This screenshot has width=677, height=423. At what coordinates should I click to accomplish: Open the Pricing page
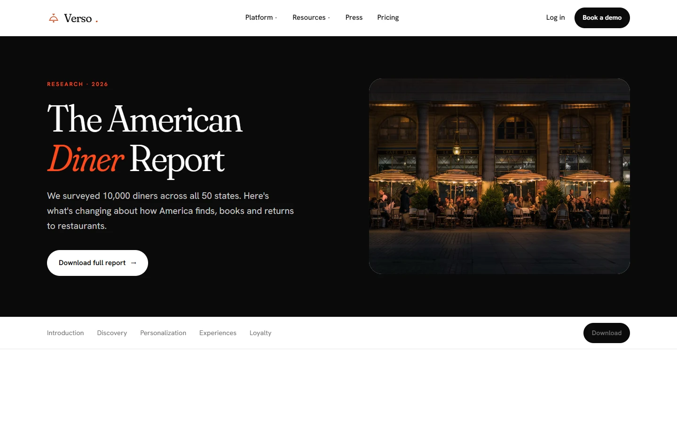(x=388, y=17)
